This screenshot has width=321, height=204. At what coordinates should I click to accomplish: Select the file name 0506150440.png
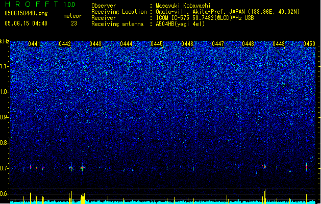(x=26, y=13)
